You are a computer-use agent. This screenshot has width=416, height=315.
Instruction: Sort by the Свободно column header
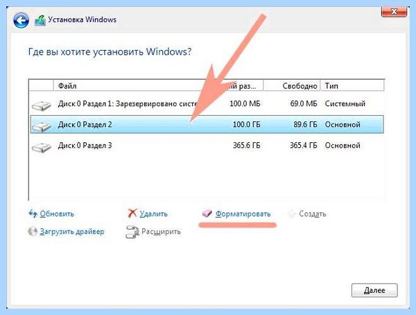(x=292, y=86)
